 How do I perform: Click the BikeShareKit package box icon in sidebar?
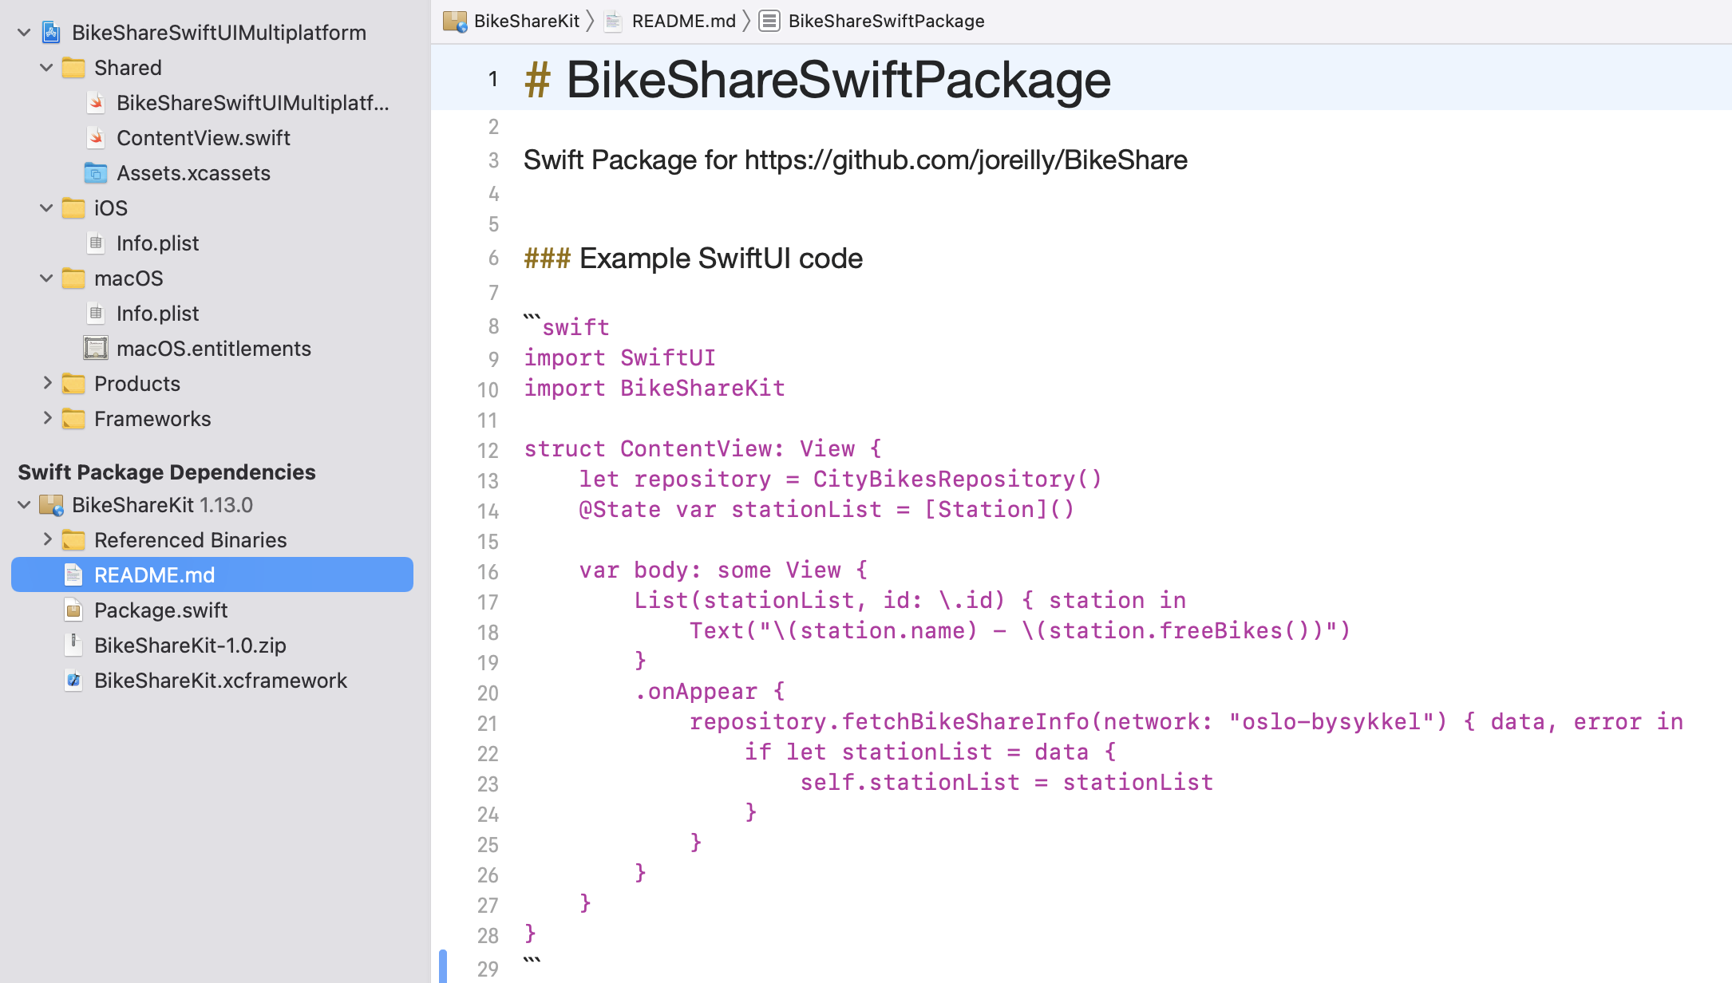point(51,505)
